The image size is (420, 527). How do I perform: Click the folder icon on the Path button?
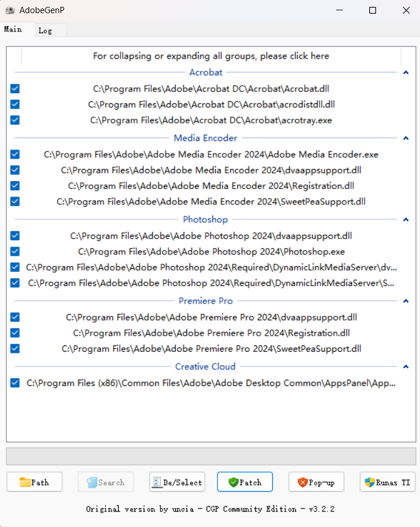pos(25,482)
